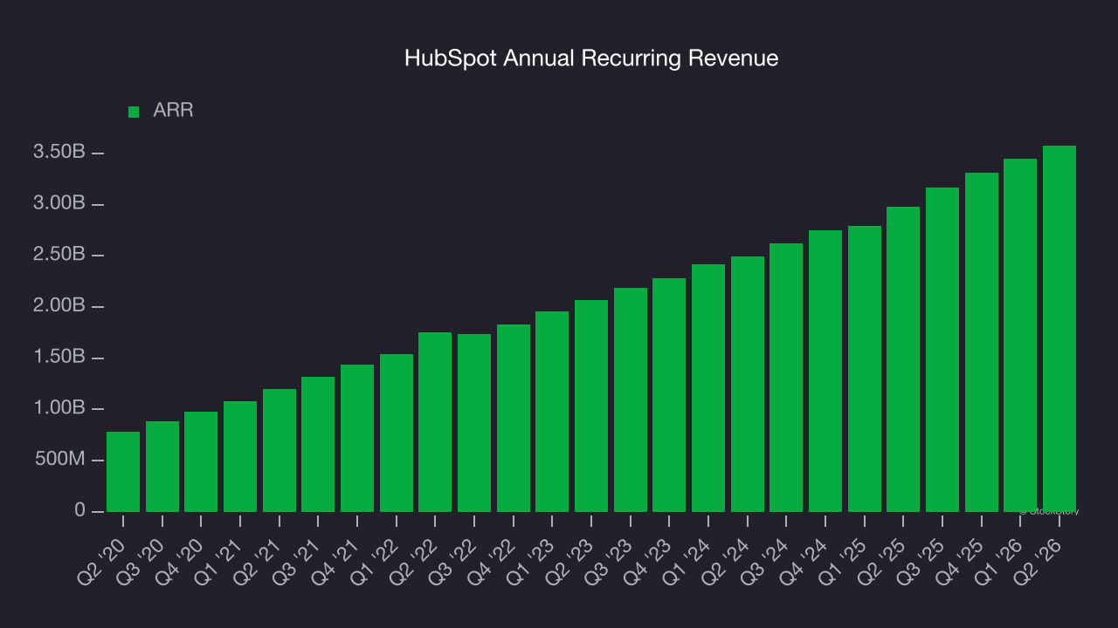Screen dimensions: 1118x628
Task: Select the Q2 '20 bar
Action: (123, 472)
